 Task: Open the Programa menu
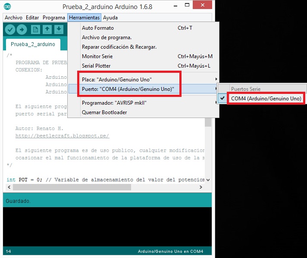coord(53,18)
